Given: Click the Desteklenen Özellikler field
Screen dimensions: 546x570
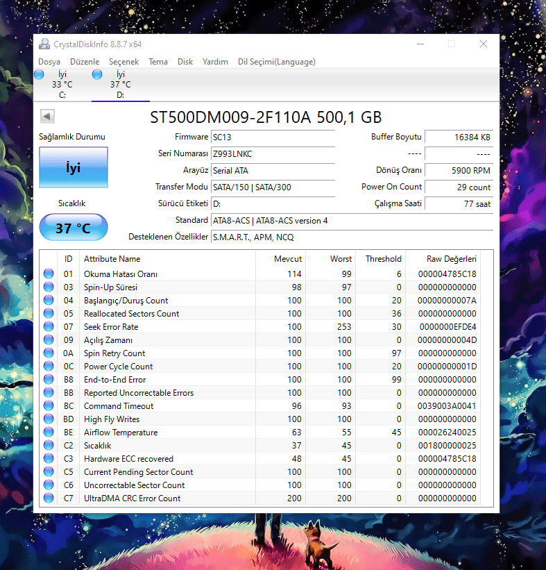Looking at the screenshot, I should pyautogui.click(x=352, y=237).
